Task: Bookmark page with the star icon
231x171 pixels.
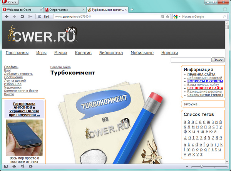Action: tap(167, 17)
